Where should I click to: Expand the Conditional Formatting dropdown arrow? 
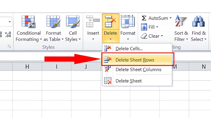41,39
